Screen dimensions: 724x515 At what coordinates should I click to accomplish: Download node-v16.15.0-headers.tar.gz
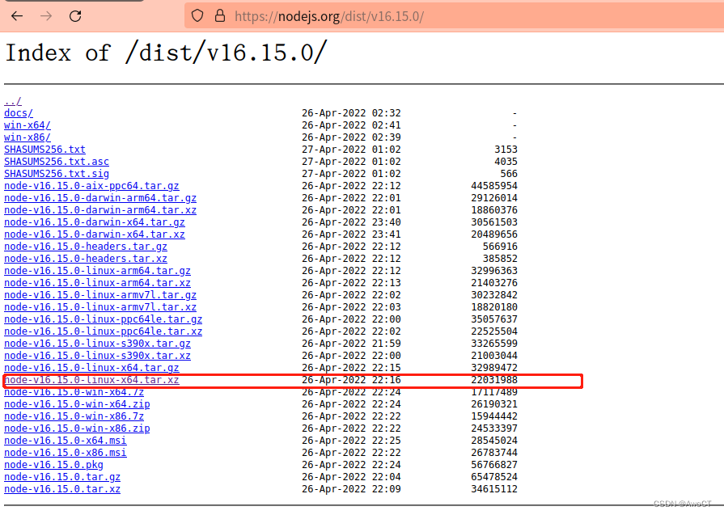85,246
